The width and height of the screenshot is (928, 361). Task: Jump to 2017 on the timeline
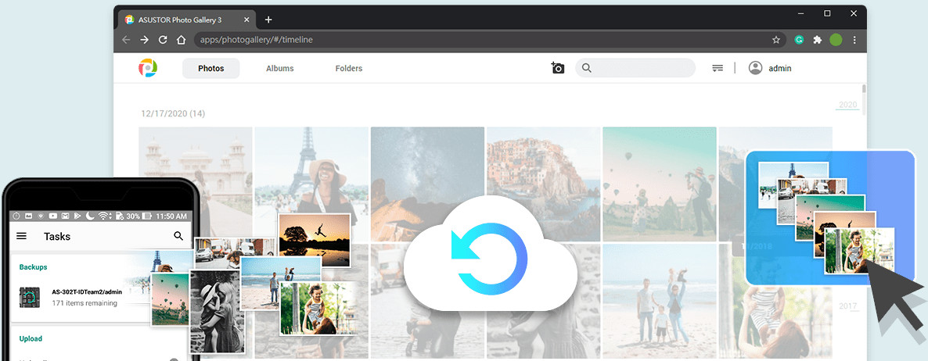[847, 306]
